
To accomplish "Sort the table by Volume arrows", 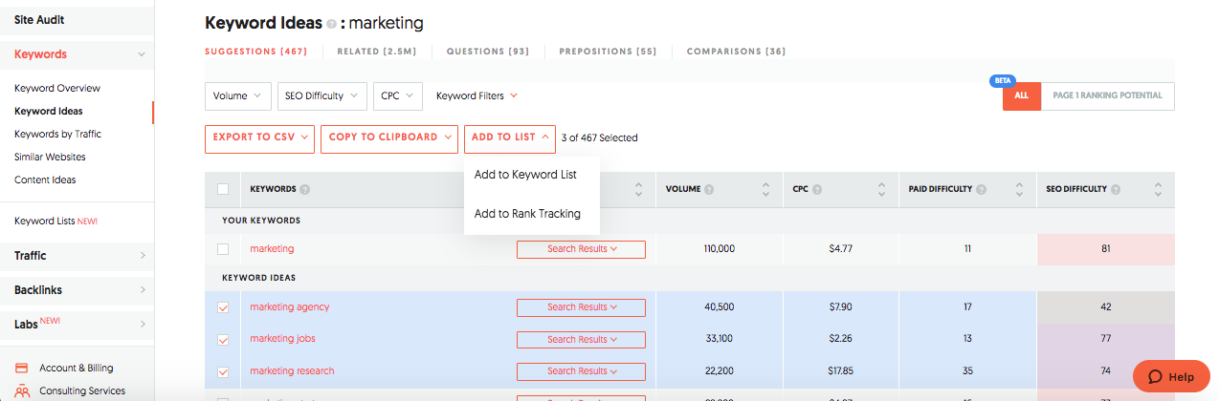I will pos(765,189).
